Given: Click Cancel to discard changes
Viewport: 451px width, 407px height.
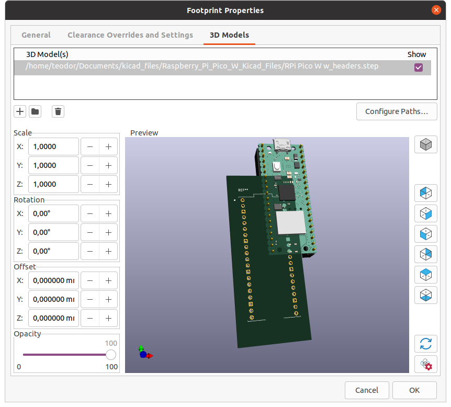Looking at the screenshot, I should (x=367, y=390).
